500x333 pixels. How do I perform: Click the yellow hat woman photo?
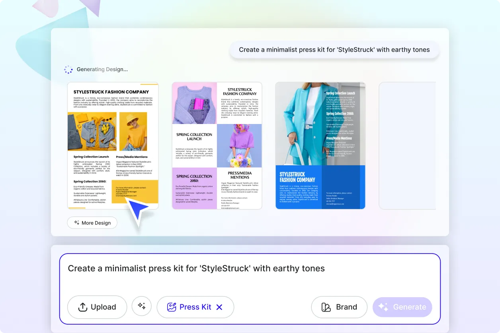(x=133, y=131)
